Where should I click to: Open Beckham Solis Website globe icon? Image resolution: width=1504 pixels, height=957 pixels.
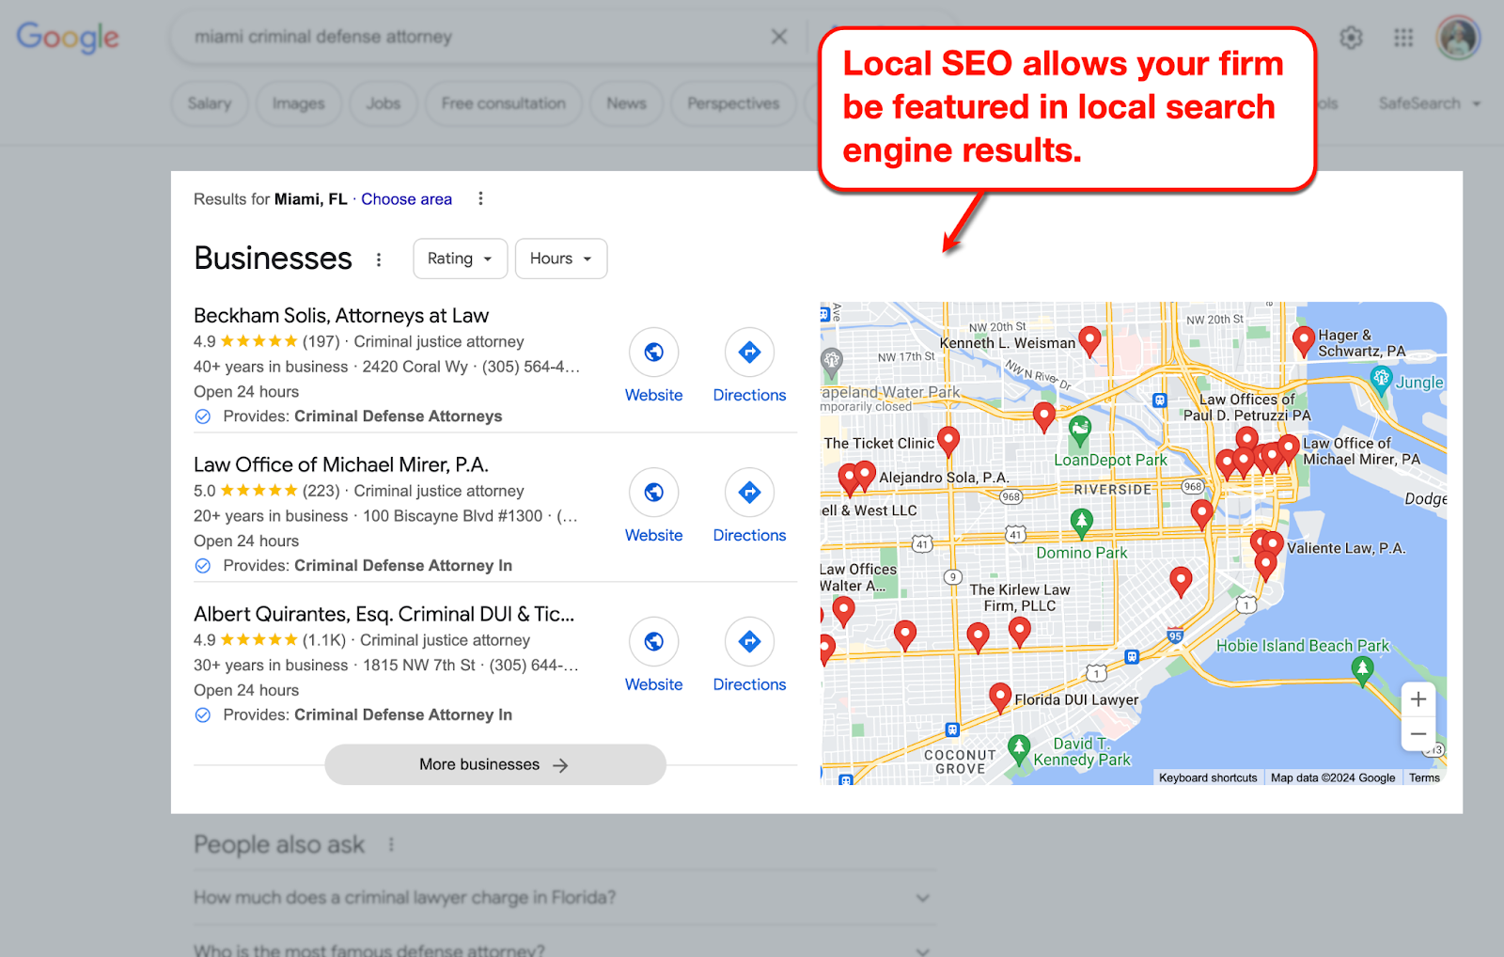coord(654,352)
